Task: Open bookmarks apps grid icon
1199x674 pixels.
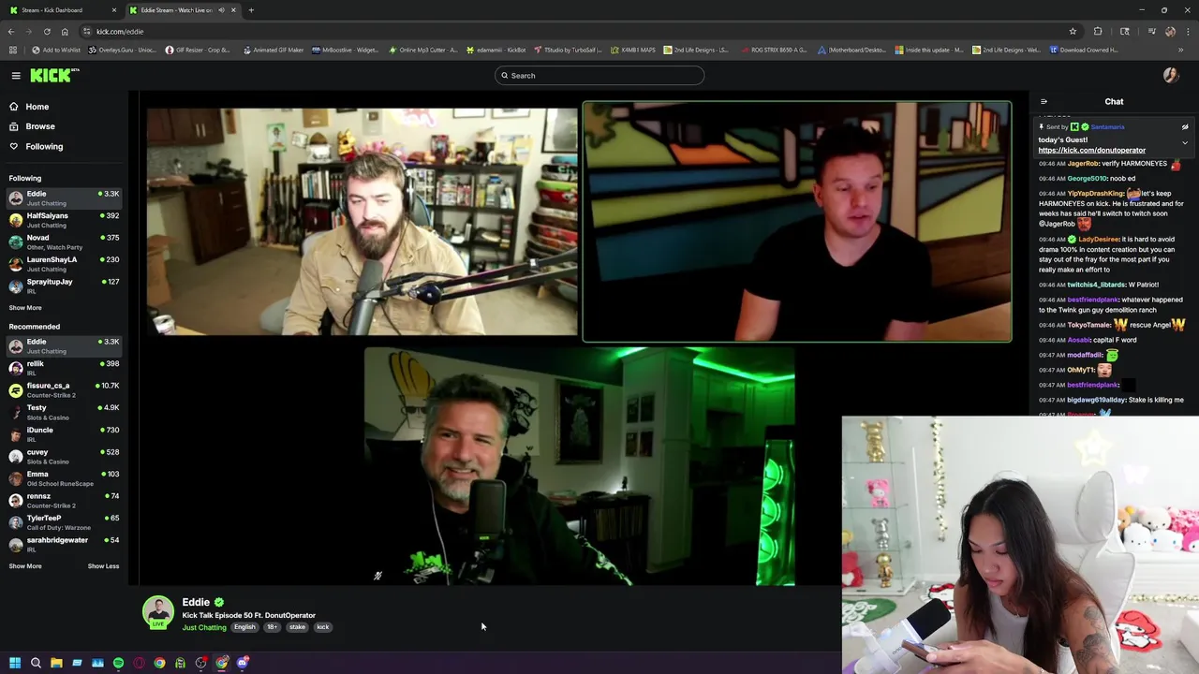Action: tap(13, 50)
